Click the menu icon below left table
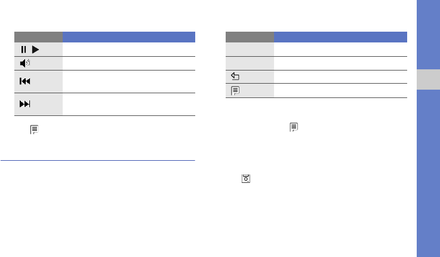 (x=35, y=129)
